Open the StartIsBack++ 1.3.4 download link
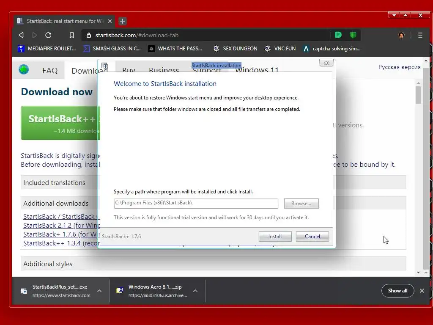 tap(62, 243)
